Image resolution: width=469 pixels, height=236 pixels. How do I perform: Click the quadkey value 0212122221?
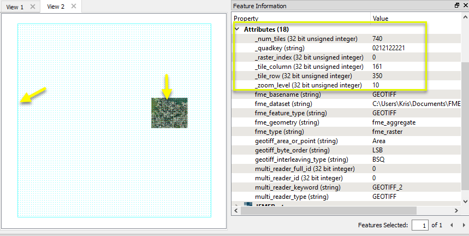coord(389,48)
